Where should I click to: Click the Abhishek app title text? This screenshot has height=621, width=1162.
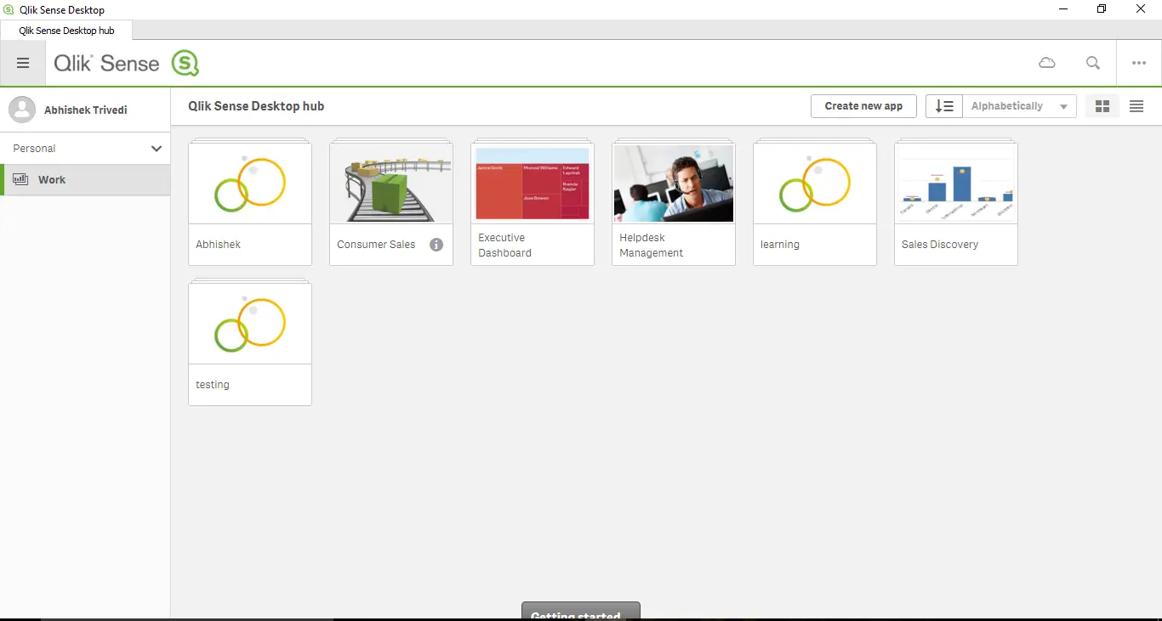219,245
